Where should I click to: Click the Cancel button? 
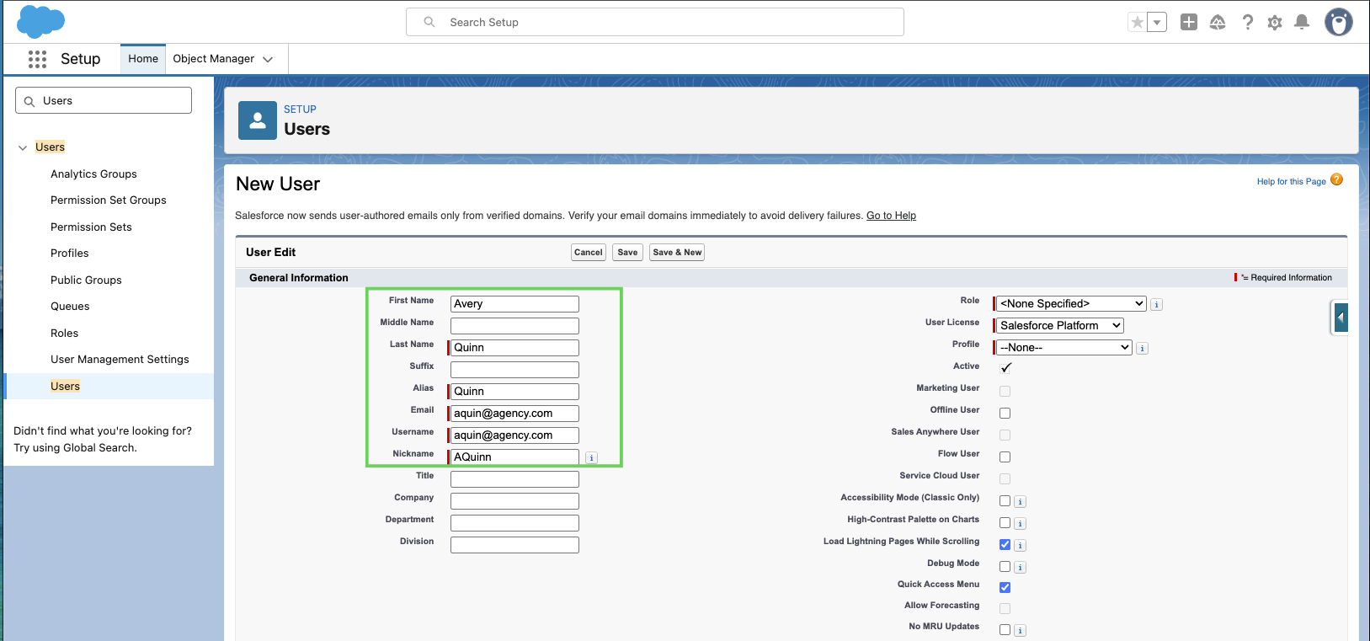[589, 253]
